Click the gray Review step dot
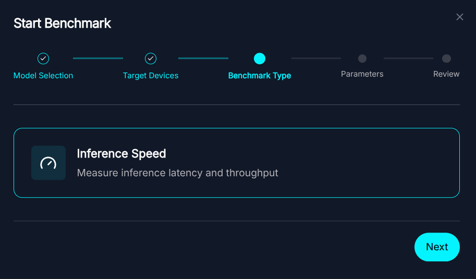Viewport: 476px width, 279px height. (446, 58)
